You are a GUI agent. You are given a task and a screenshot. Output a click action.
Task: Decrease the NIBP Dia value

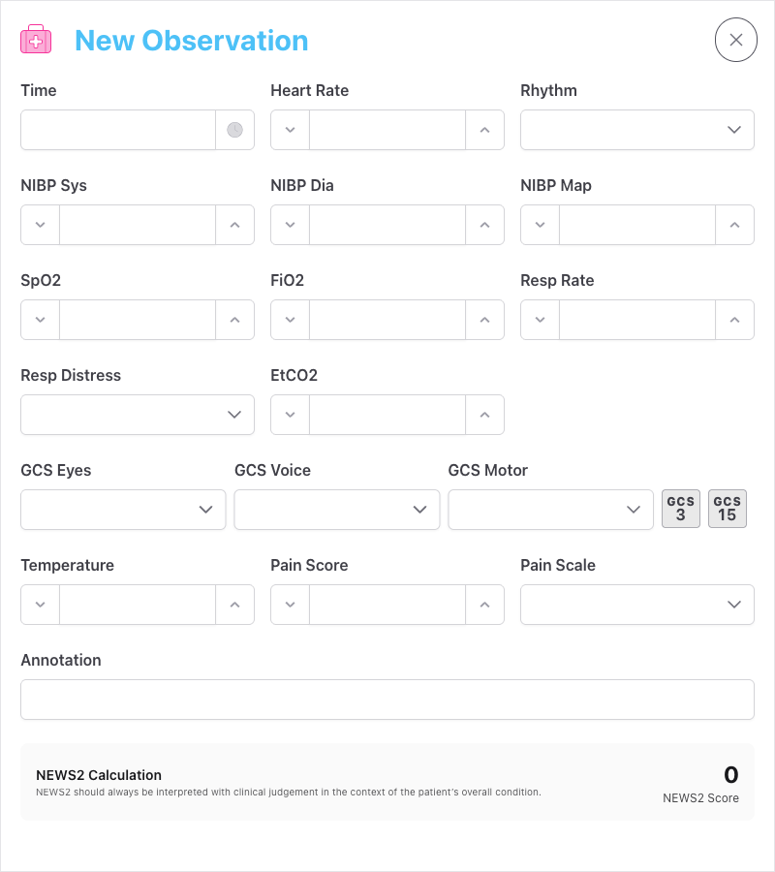pos(290,225)
